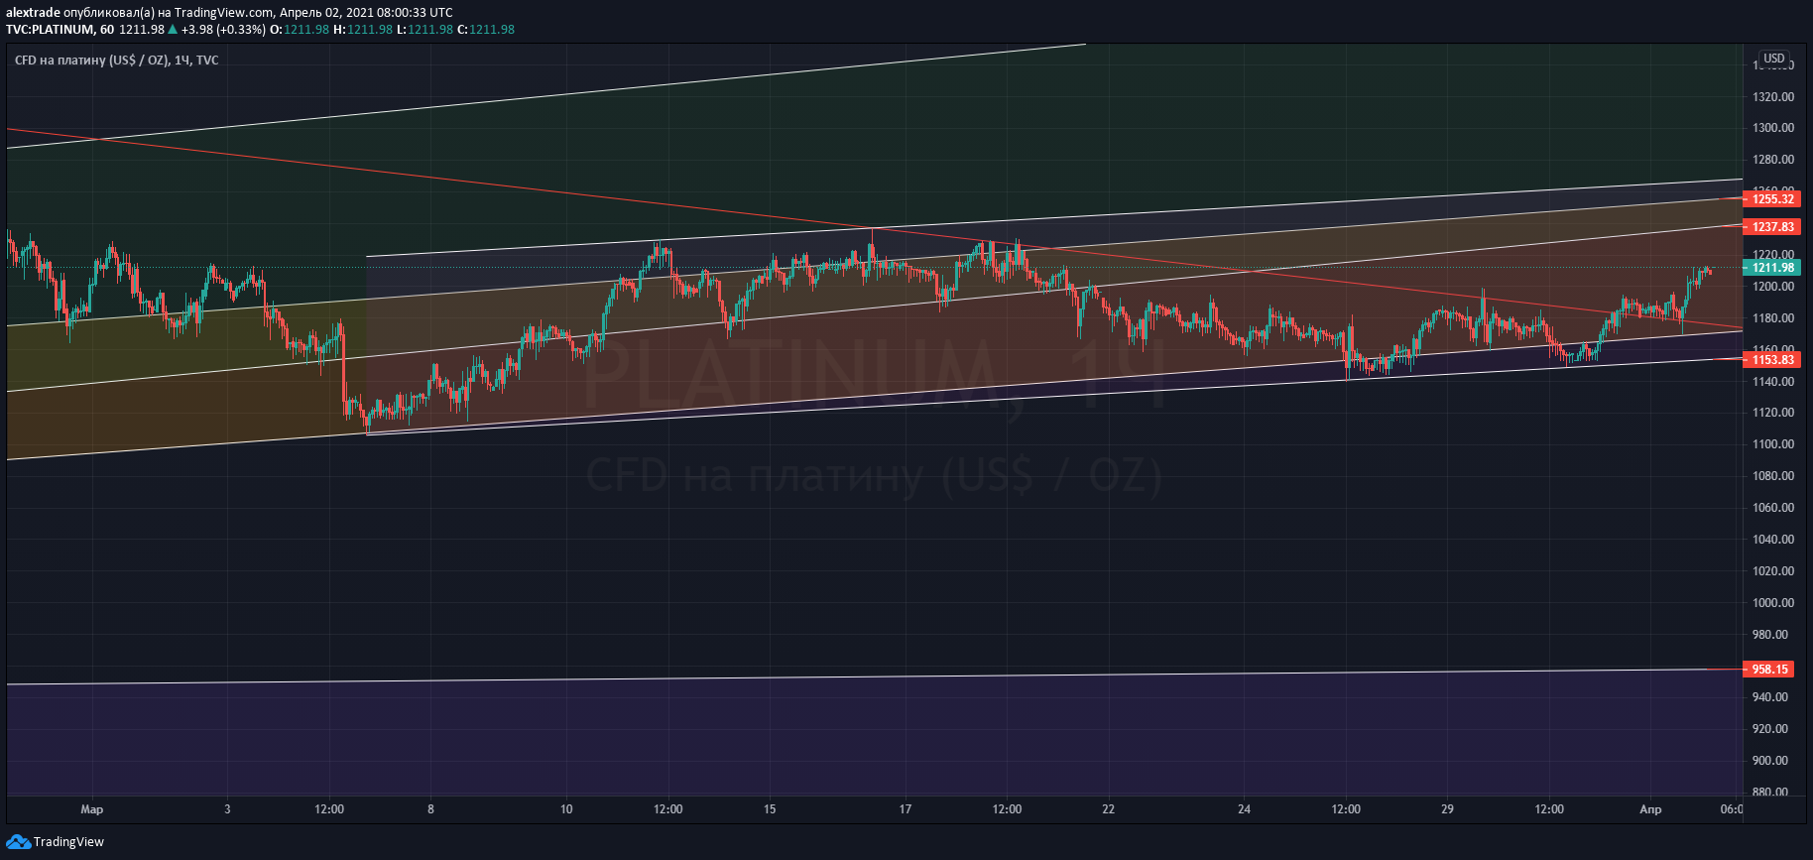Image resolution: width=1813 pixels, height=860 pixels.
Task: Click the red 1153.83 price label
Action: pos(1773,360)
